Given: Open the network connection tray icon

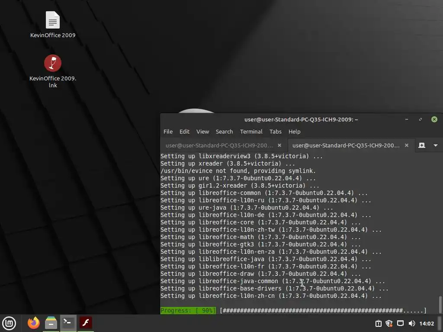Looking at the screenshot, I should point(400,323).
